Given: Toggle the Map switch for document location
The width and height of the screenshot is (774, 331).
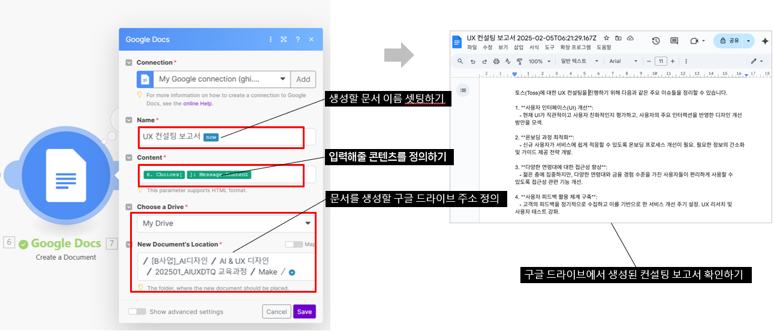Looking at the screenshot, I should coord(293,244).
